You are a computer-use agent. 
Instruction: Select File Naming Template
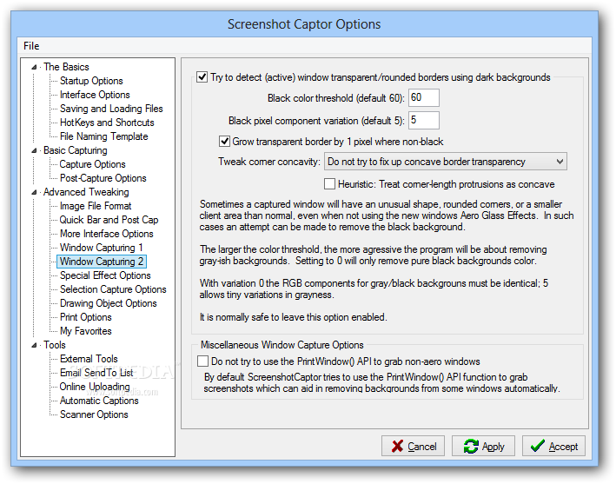[103, 136]
